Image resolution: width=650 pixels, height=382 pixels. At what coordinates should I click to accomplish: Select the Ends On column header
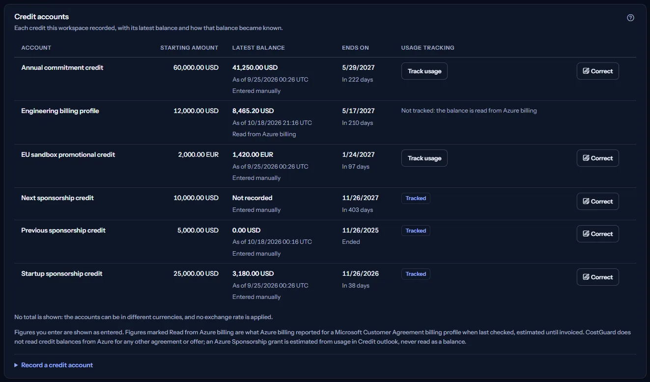(355, 48)
